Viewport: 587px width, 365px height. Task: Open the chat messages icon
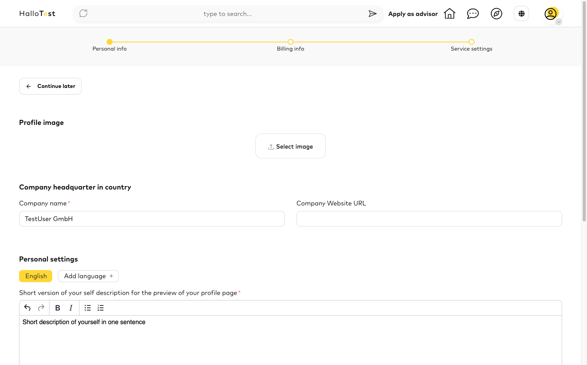click(473, 14)
